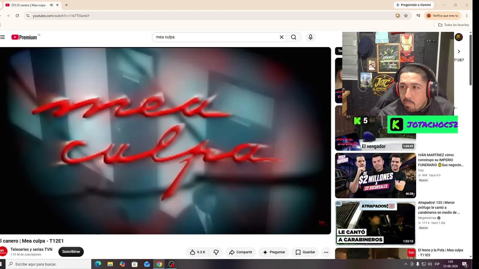The height and width of the screenshot is (269, 479).
Task: Go to YouTube Premium home logo
Action: coord(24,37)
